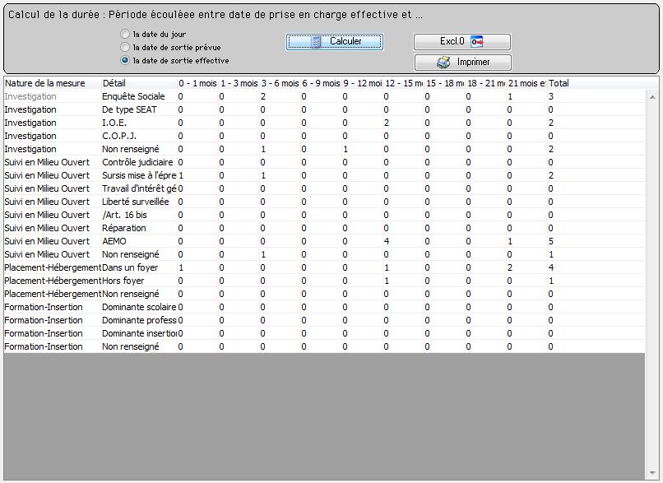
Task: Click the '0 - 1 mois' value 1 for 'Dans un foyer'
Action: [x=181, y=267]
